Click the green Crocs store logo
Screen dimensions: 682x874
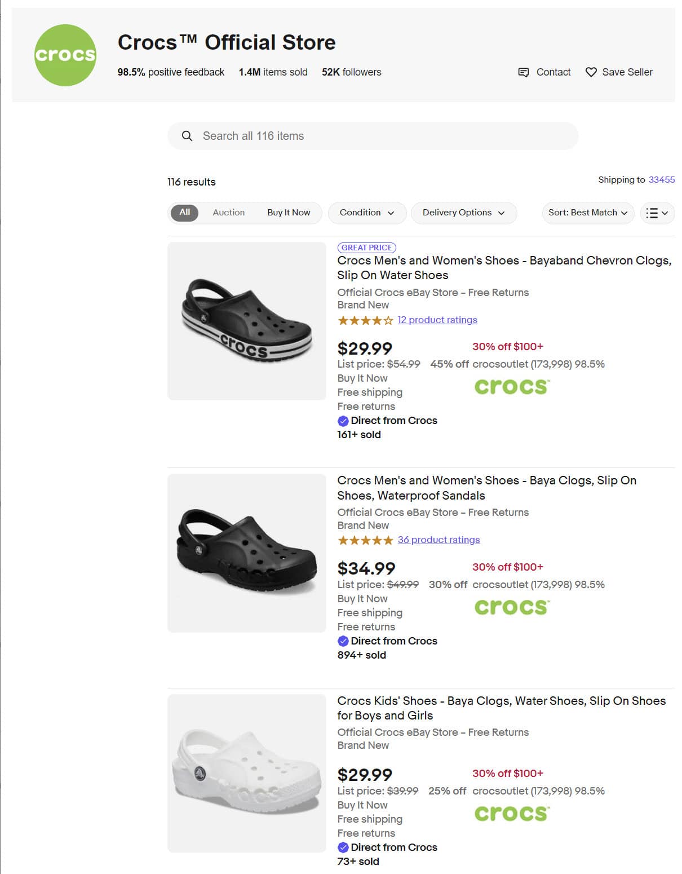(x=65, y=55)
